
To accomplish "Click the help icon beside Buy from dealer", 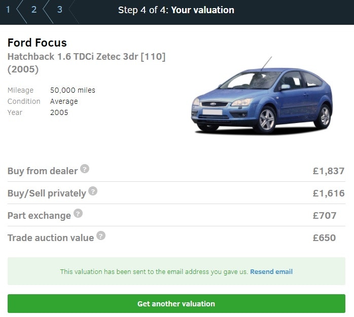I will (85, 169).
